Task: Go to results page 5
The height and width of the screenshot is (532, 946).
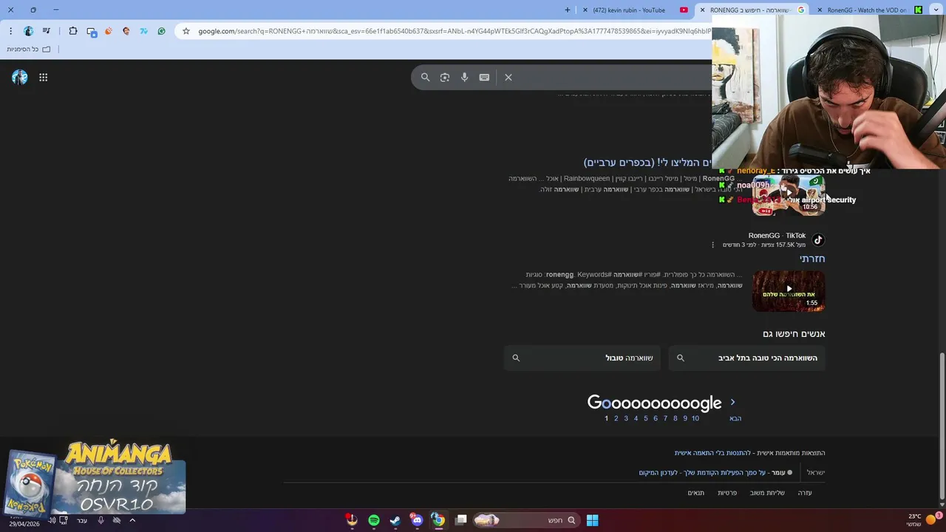Action: tap(645, 418)
